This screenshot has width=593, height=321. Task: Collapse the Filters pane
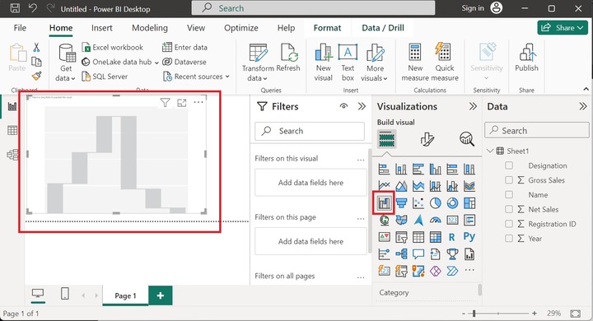[362, 106]
